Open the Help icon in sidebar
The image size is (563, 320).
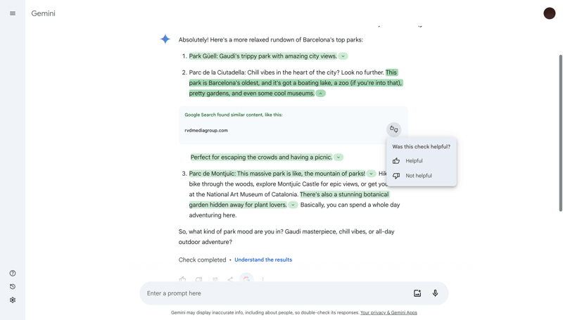point(13,274)
